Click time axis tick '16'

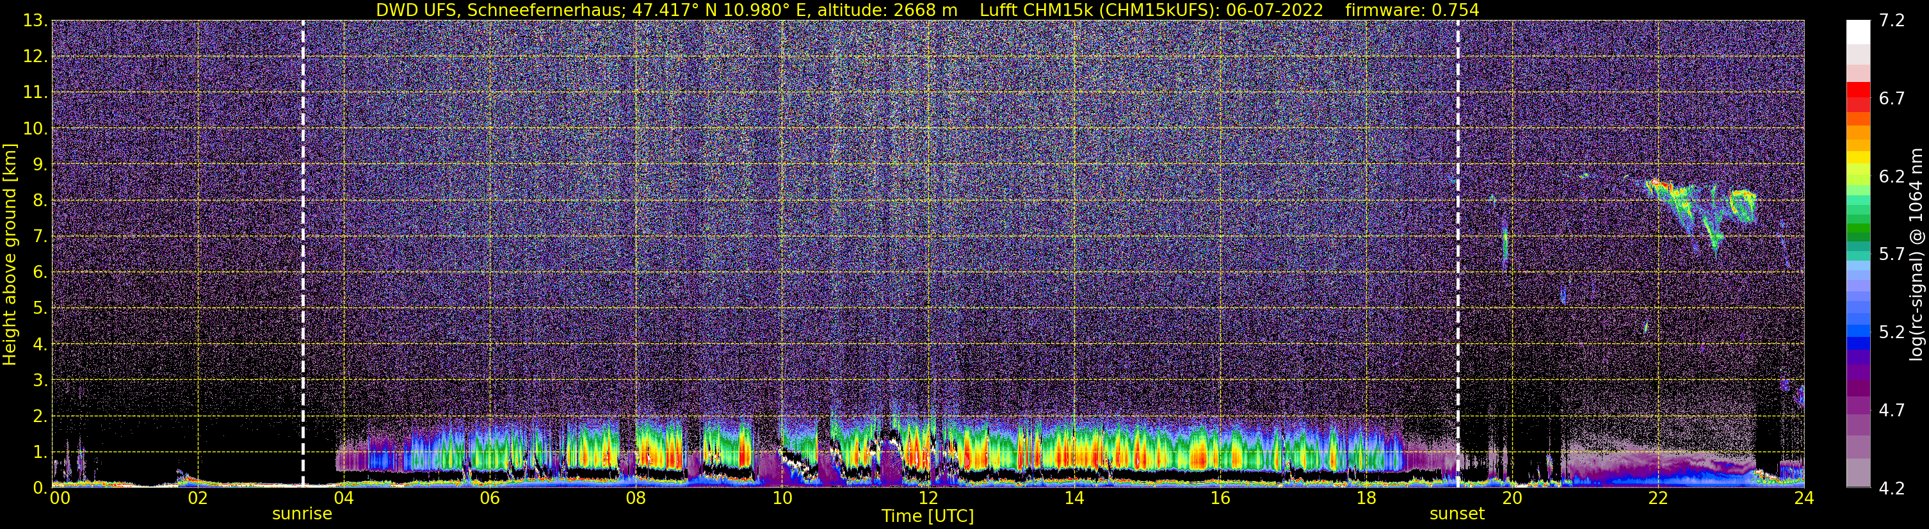(1220, 498)
